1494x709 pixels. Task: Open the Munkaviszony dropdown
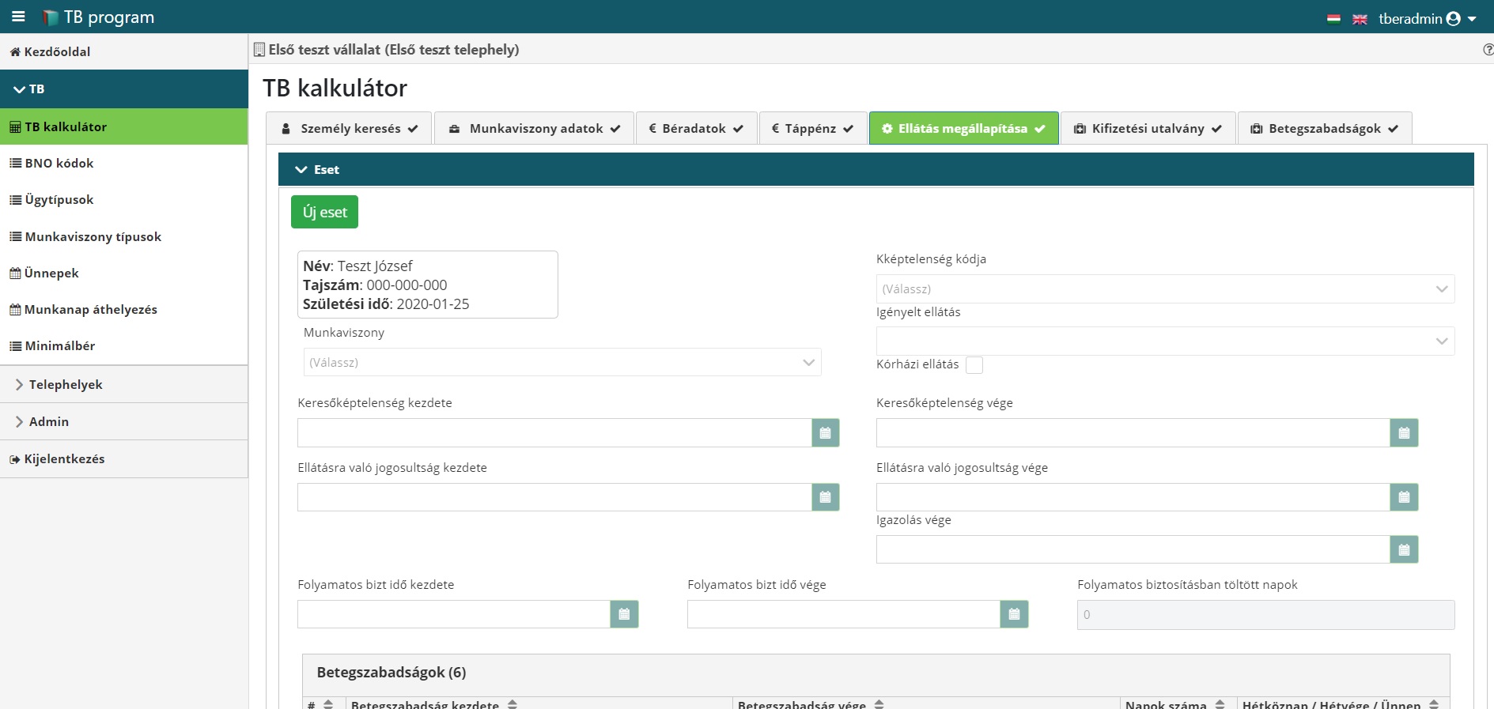562,362
